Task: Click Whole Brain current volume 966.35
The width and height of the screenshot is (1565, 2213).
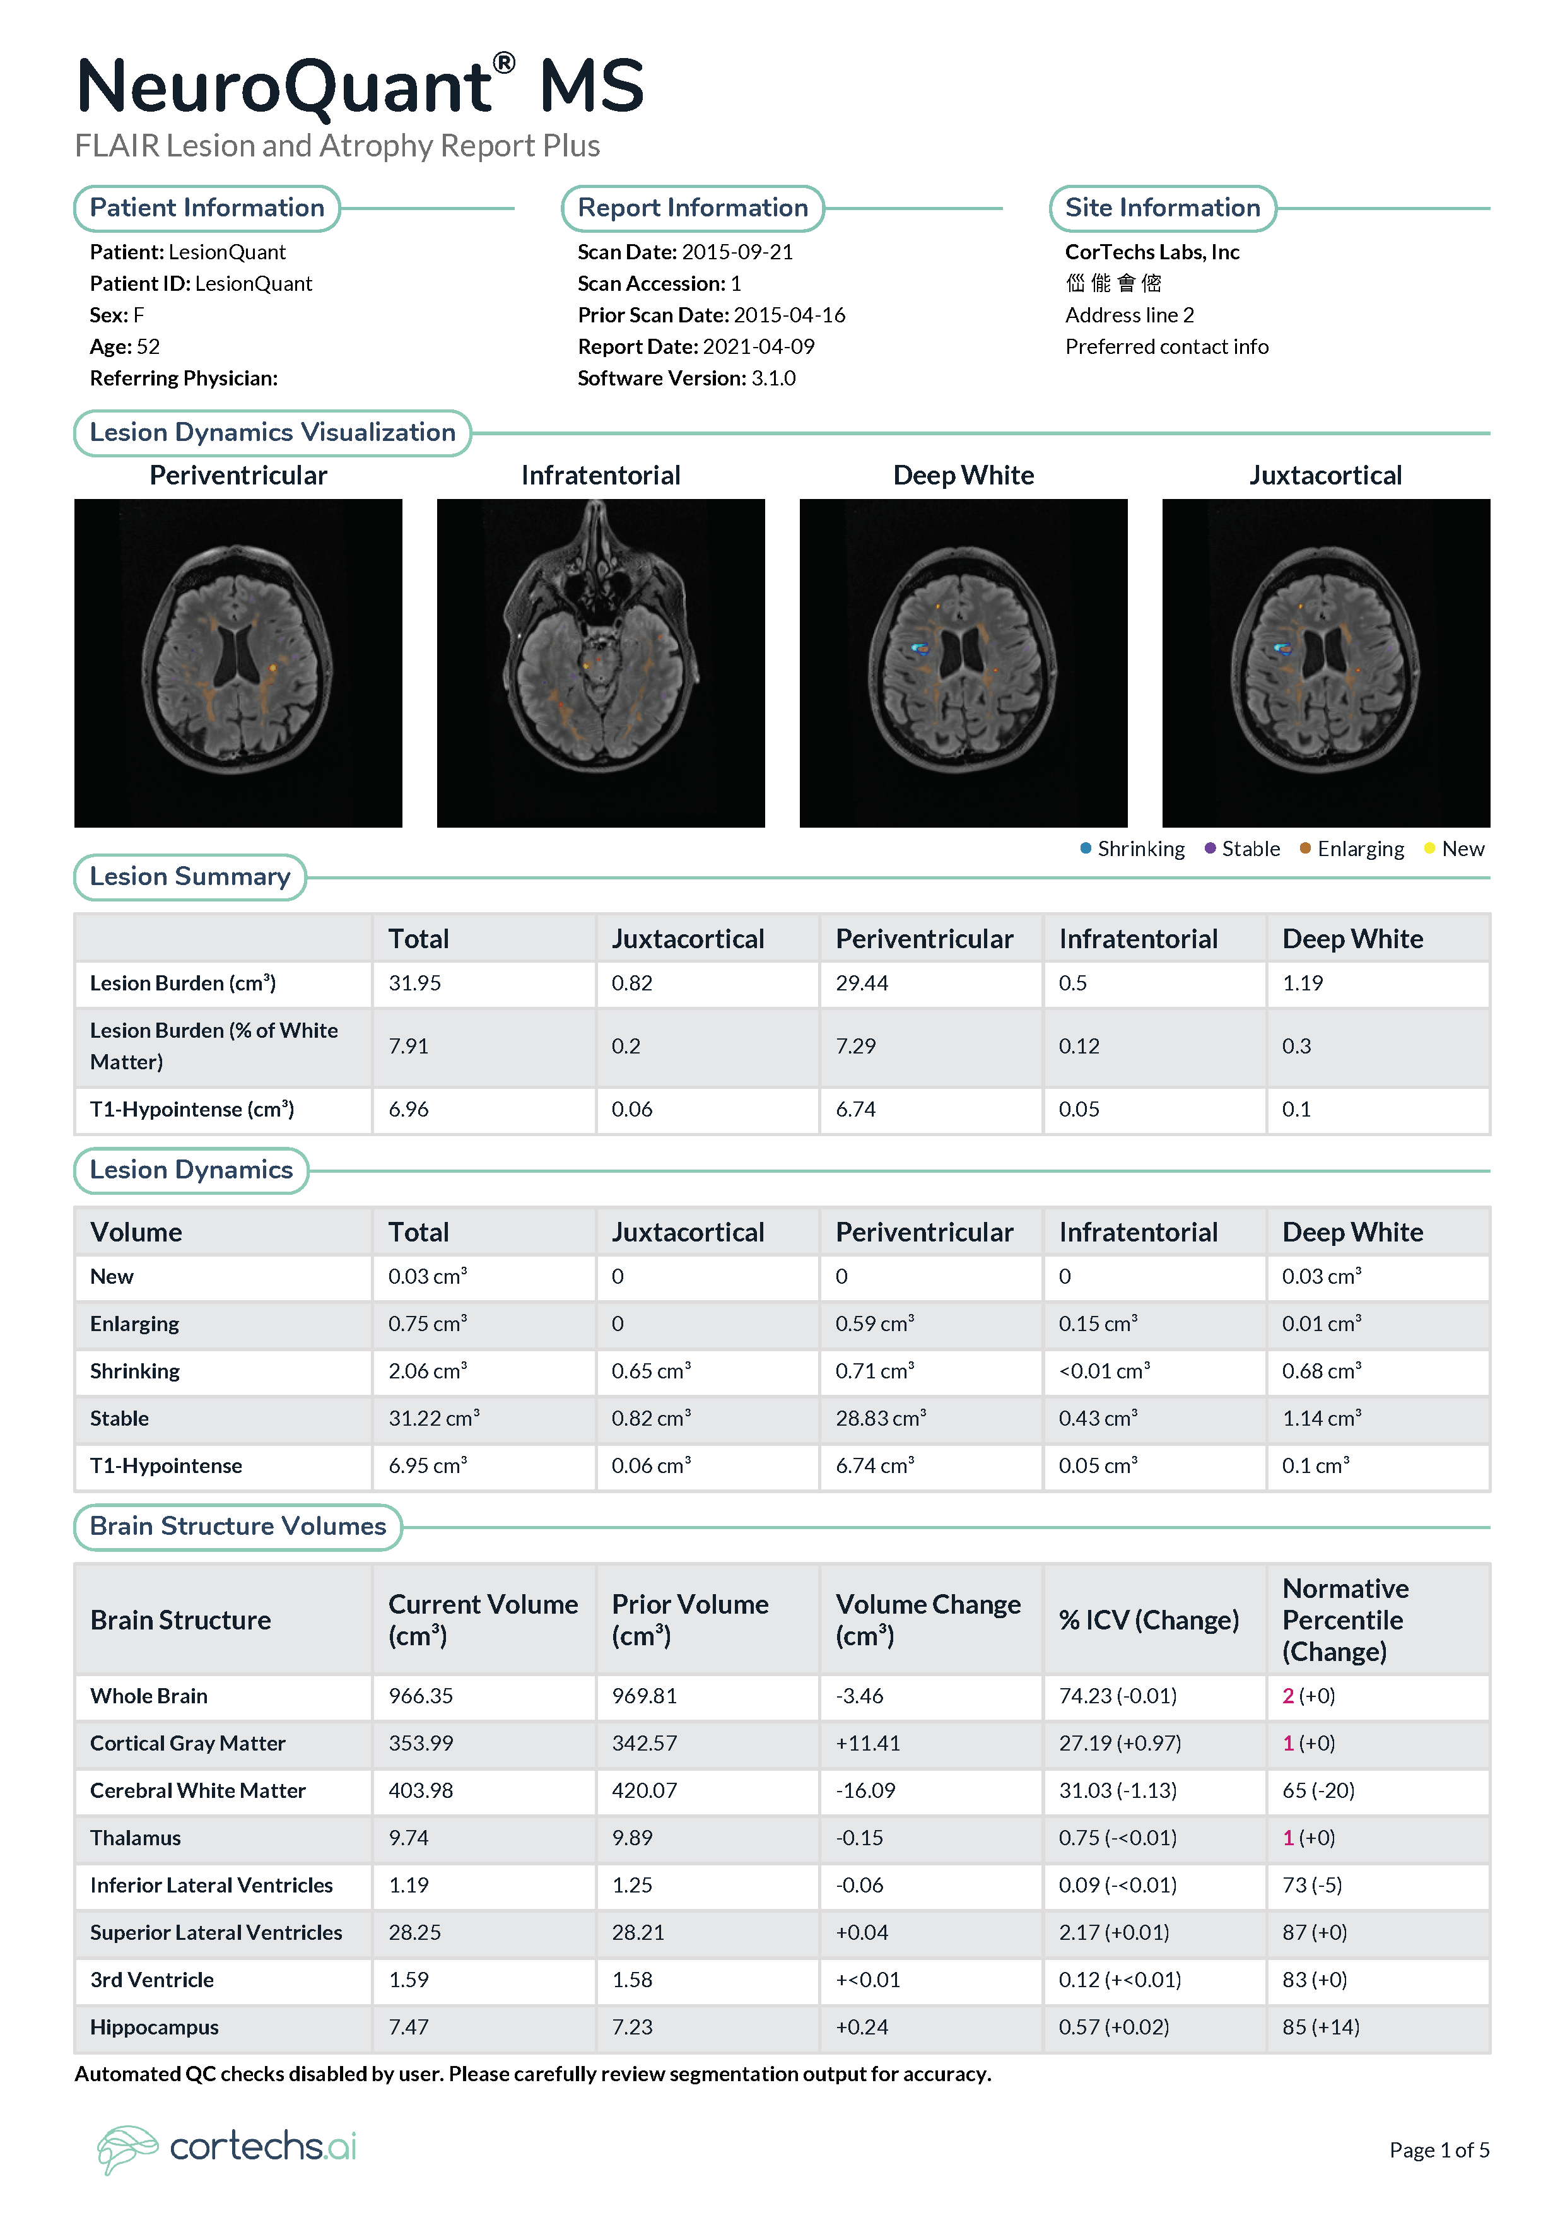Action: tap(420, 1696)
